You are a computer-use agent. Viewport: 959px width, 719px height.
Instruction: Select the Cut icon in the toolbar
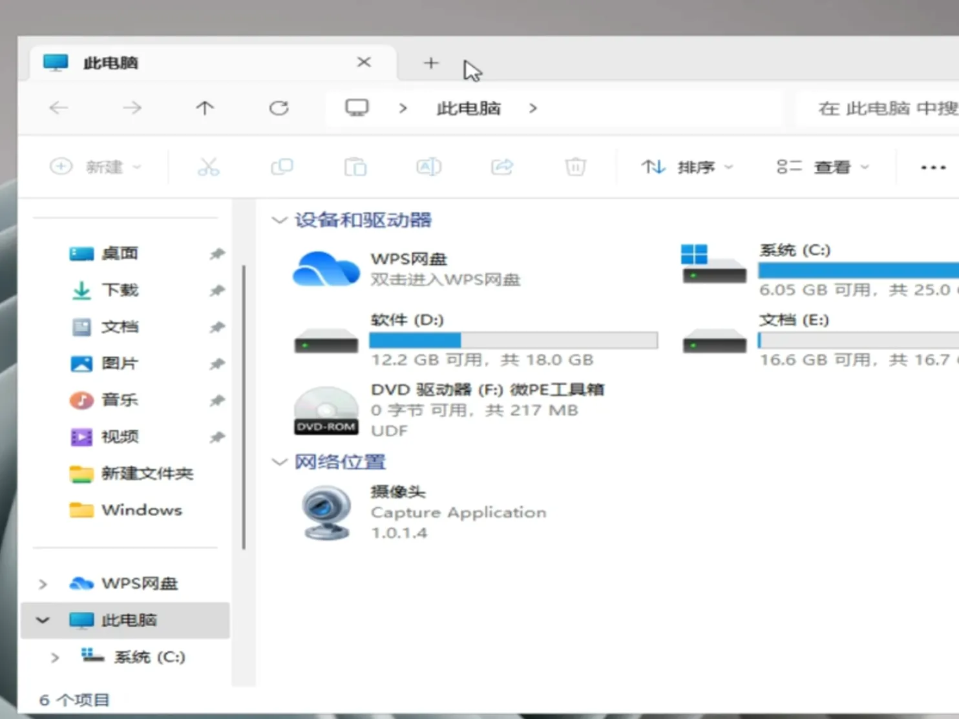coord(209,167)
